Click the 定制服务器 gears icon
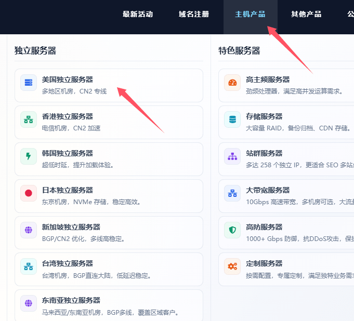This screenshot has width=354, height=321. 232,266
